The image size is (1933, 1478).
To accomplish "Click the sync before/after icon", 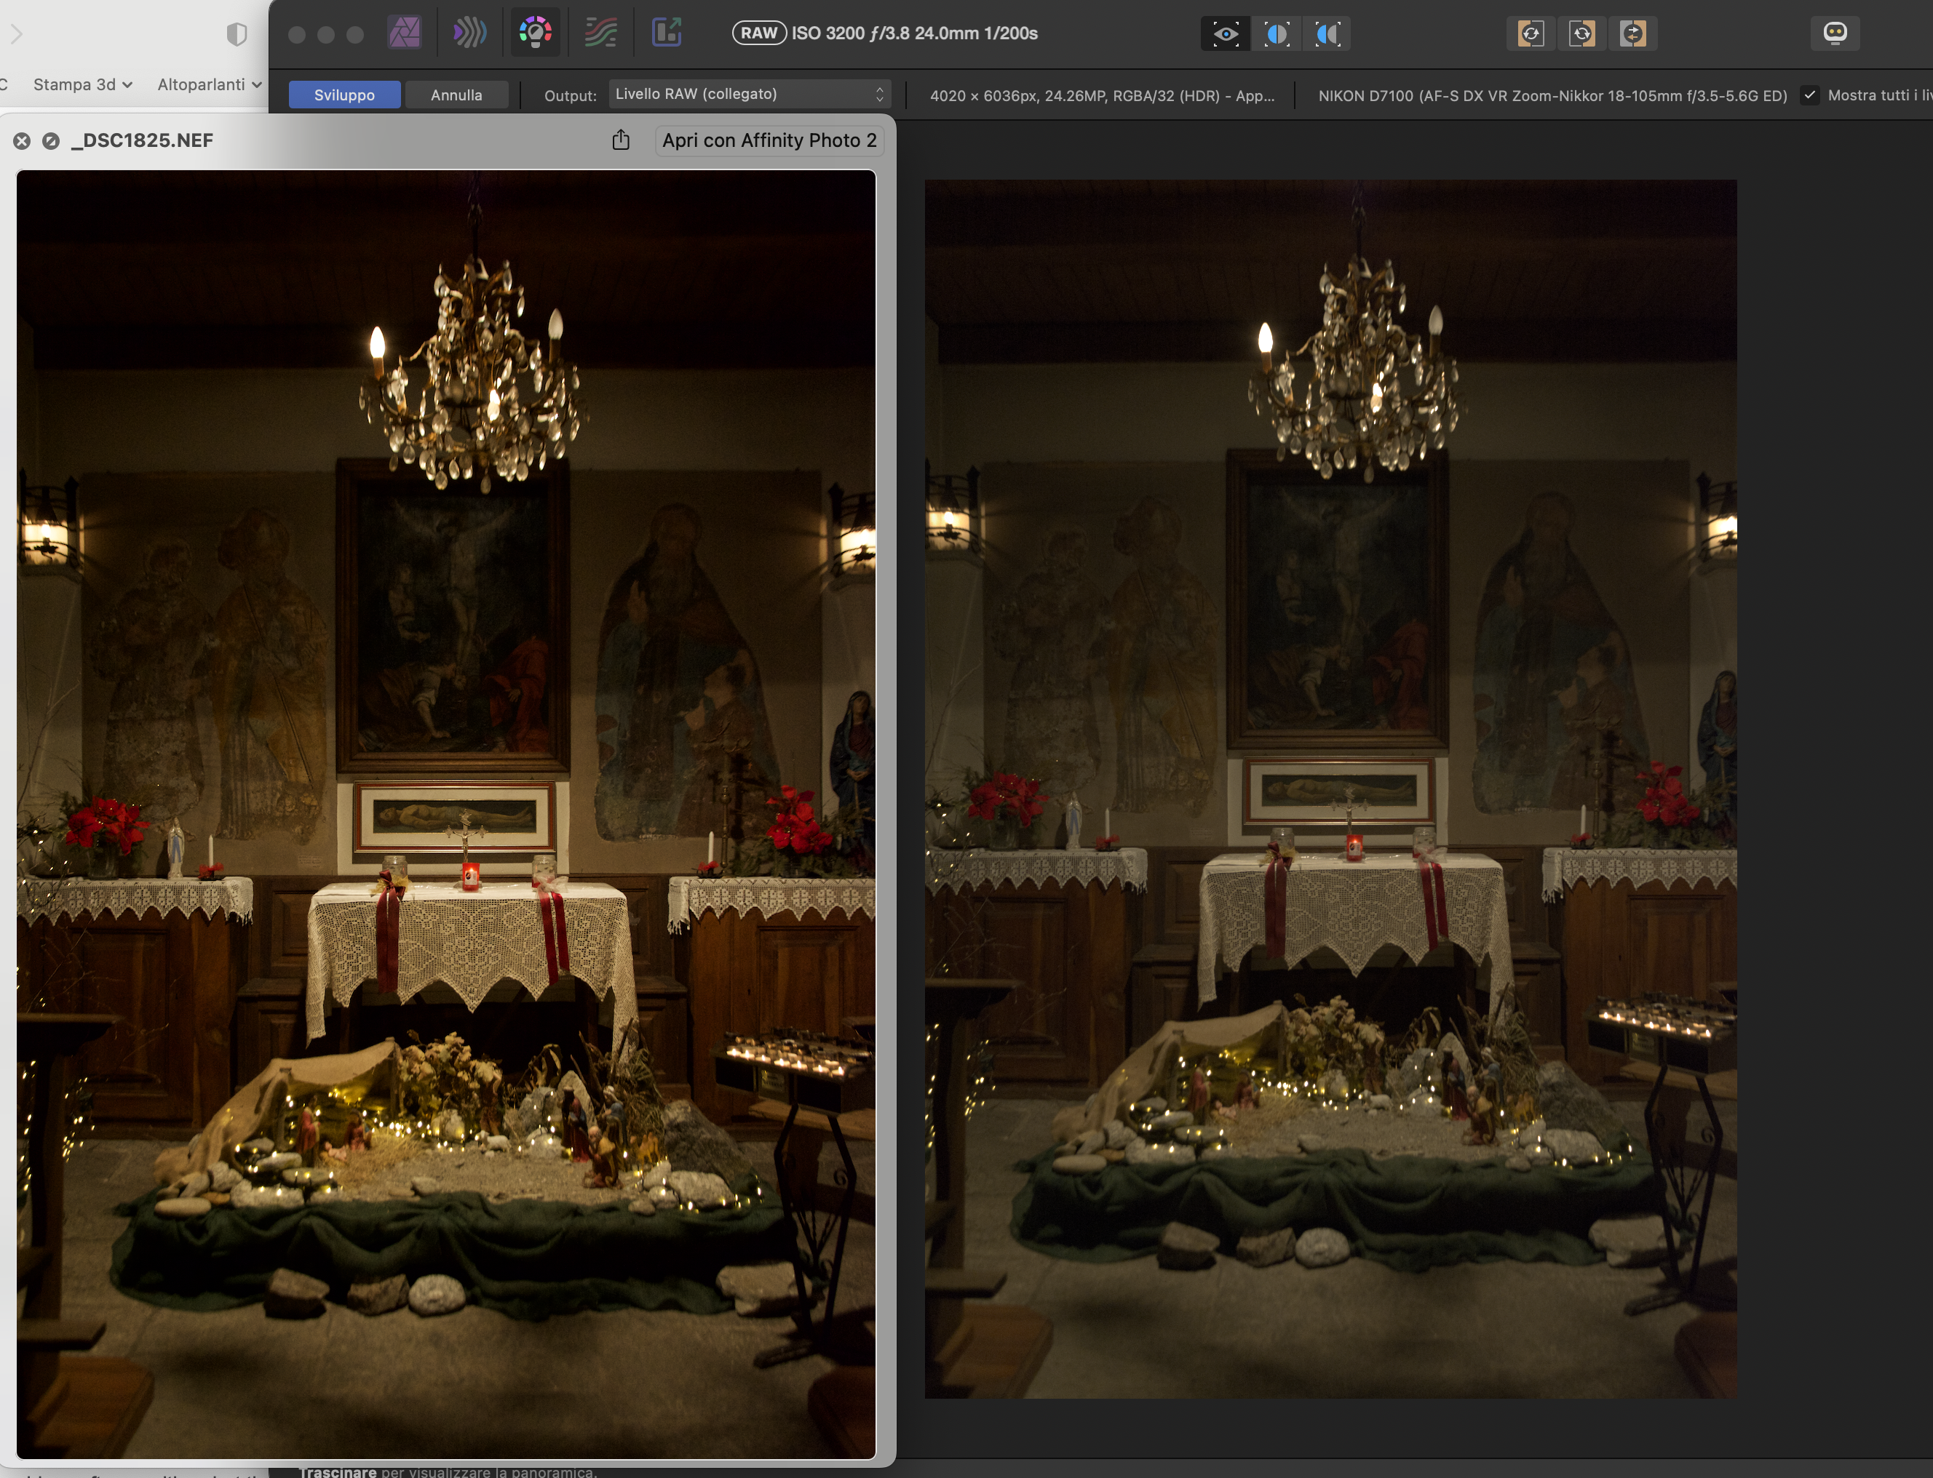I will coord(1633,33).
